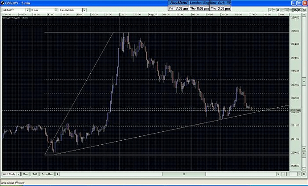
Task: Click the 235.00 price axis label
Action: click(295, 31)
